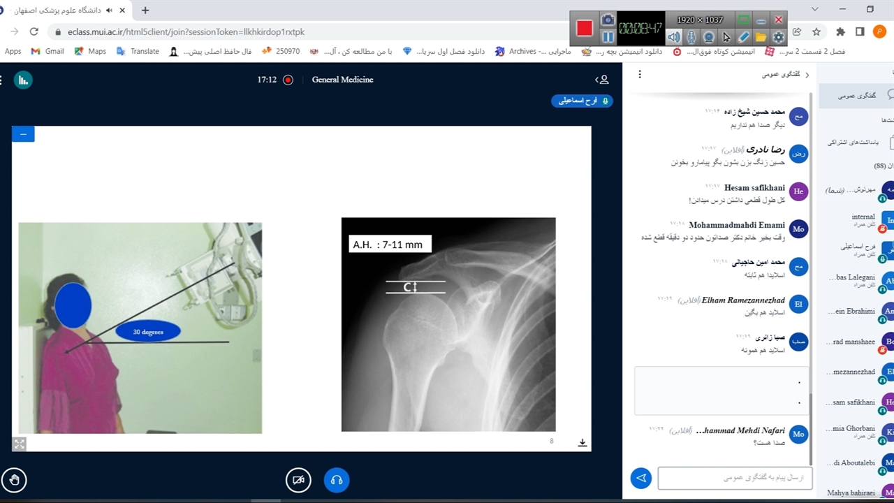The width and height of the screenshot is (894, 503).
Task: Open a new browser tab
Action: pyautogui.click(x=145, y=10)
